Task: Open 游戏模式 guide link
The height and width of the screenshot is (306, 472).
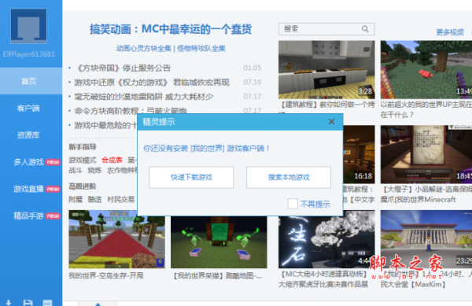Action: click(82, 160)
